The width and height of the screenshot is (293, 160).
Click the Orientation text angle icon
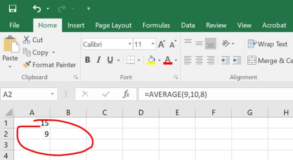pos(226,44)
